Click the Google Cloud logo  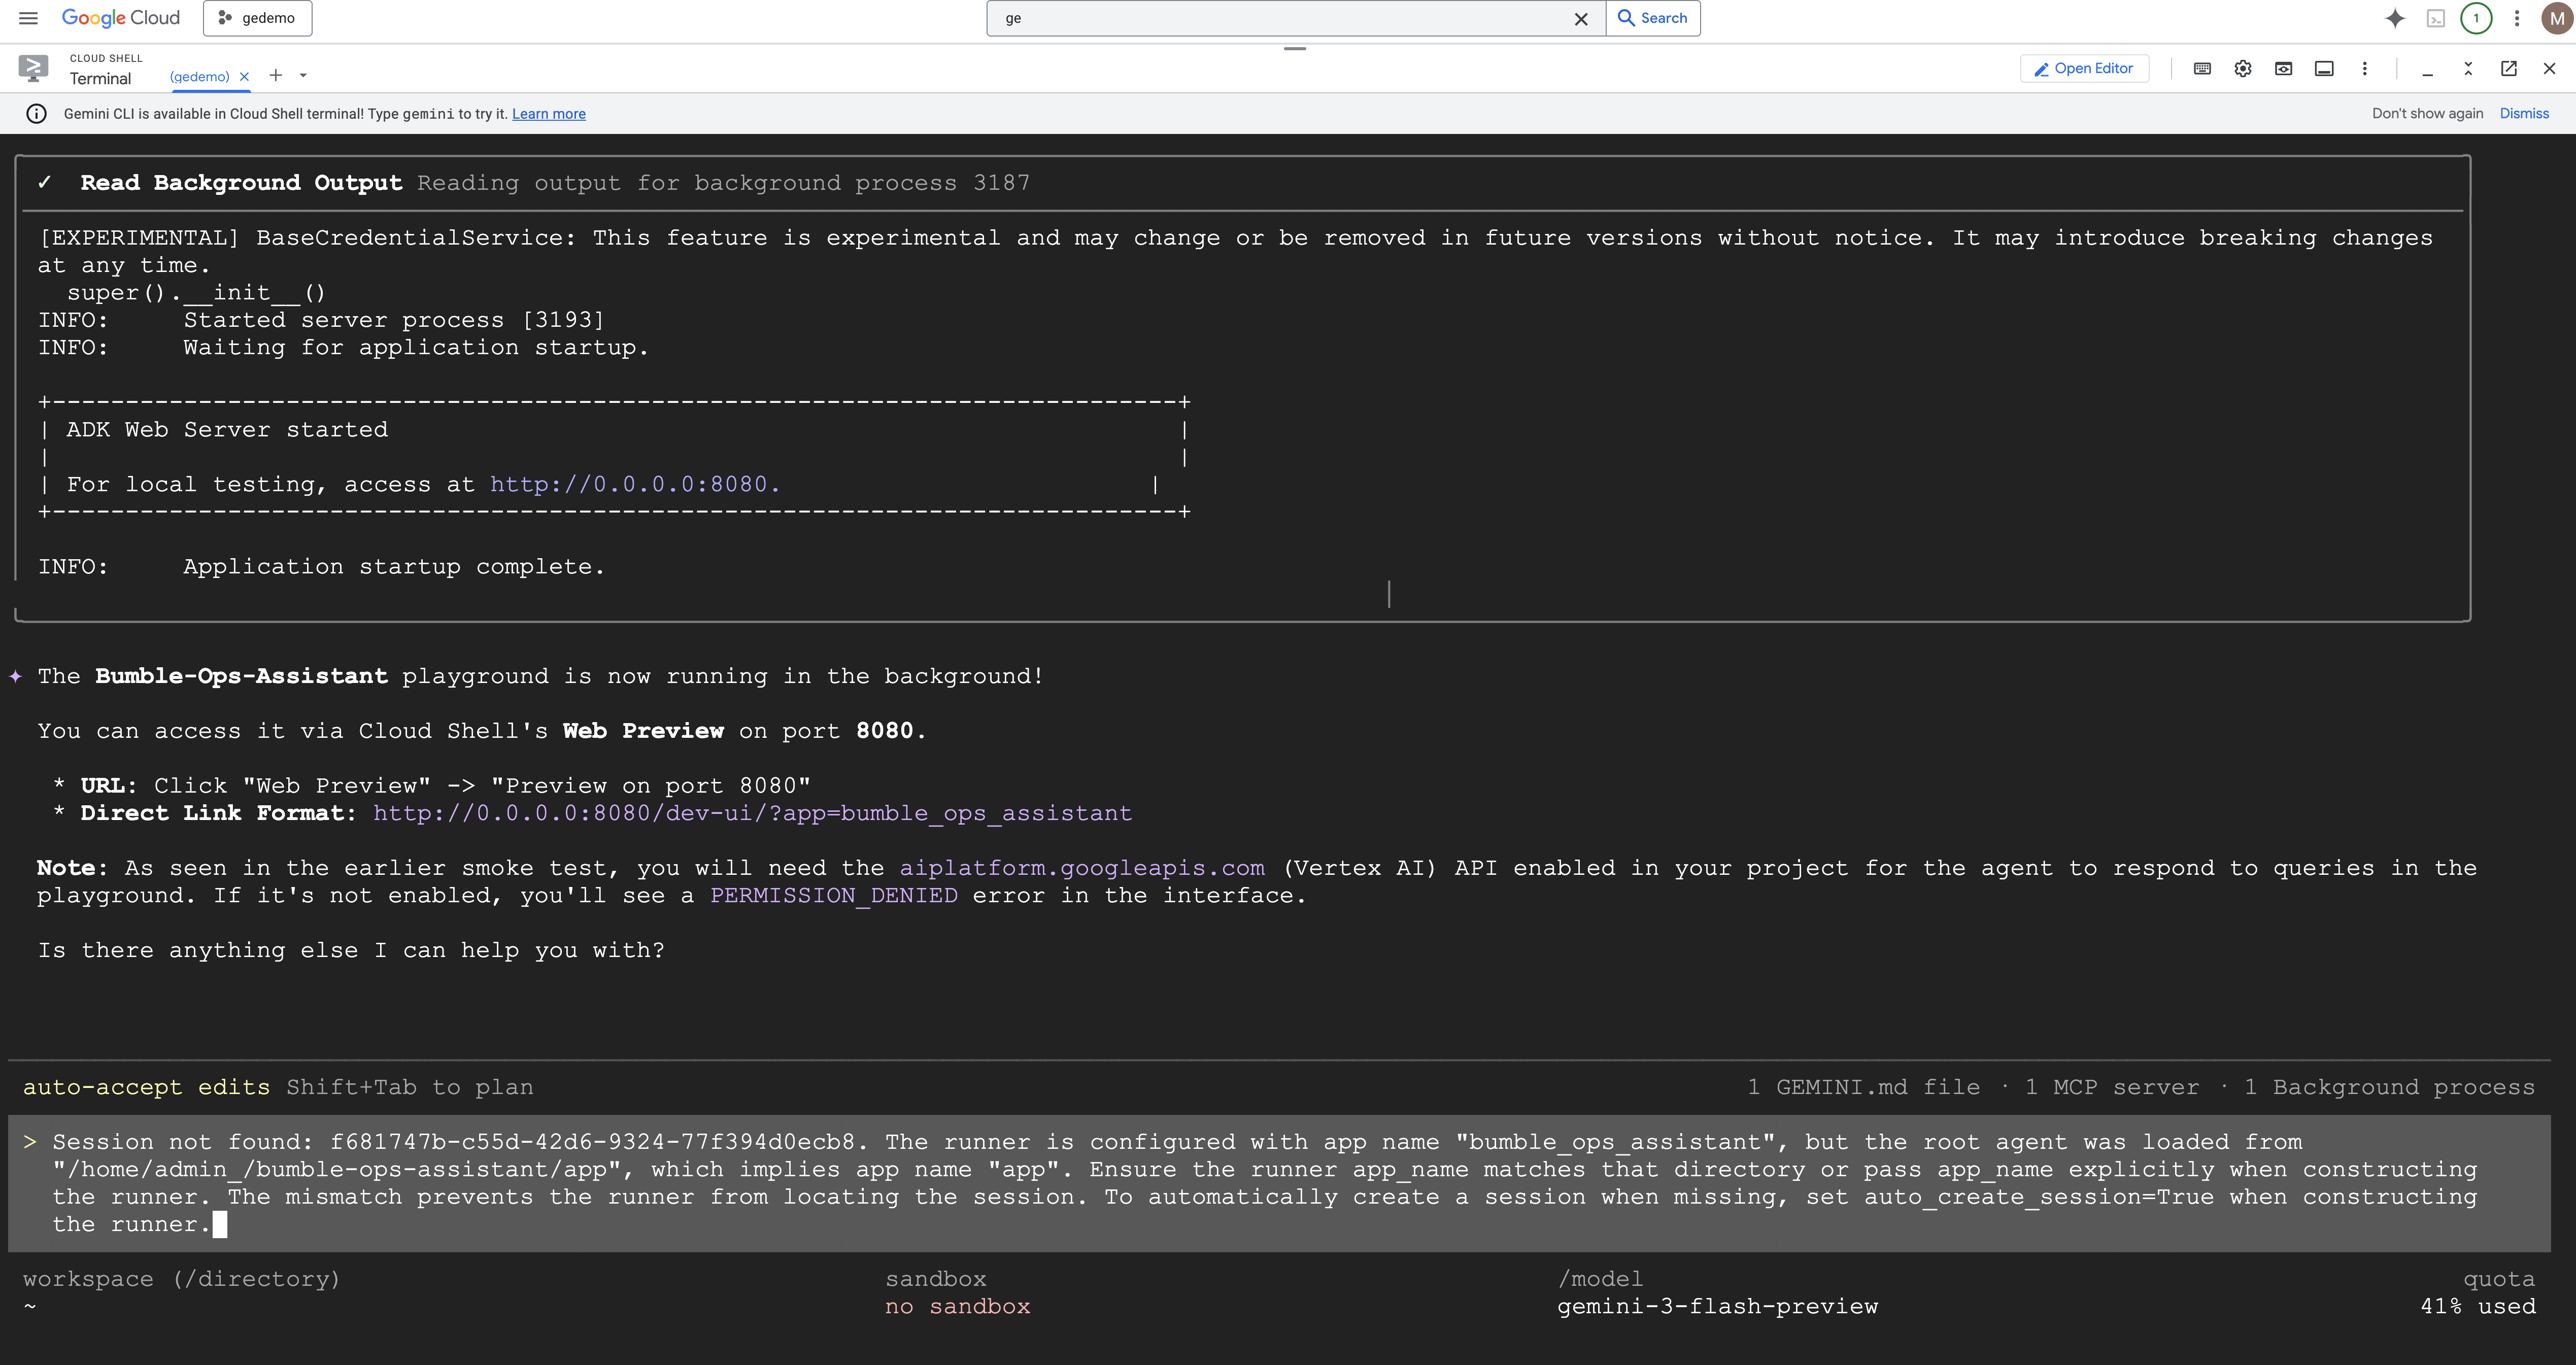[x=121, y=18]
